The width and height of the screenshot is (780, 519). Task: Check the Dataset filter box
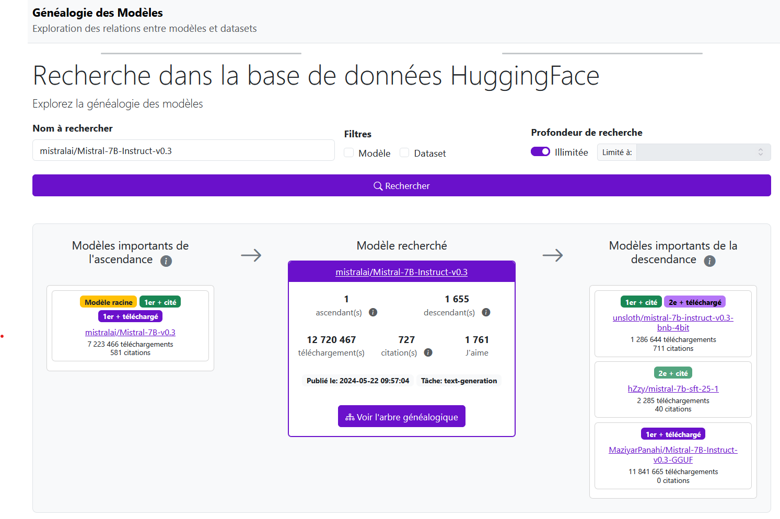click(404, 152)
